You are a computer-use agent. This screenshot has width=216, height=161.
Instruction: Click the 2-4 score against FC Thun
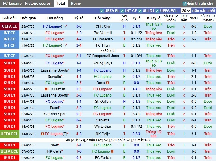pyautogui.click(x=79, y=45)
